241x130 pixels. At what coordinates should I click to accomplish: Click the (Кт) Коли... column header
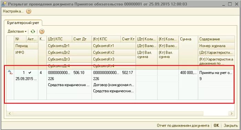pos(168,39)
